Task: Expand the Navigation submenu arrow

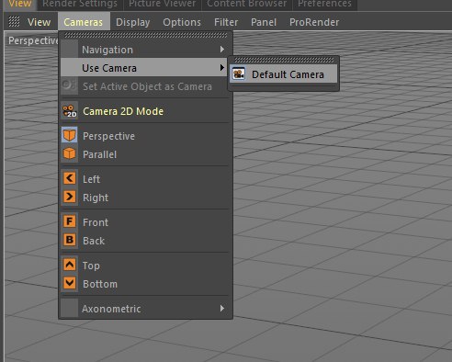Action: 222,50
